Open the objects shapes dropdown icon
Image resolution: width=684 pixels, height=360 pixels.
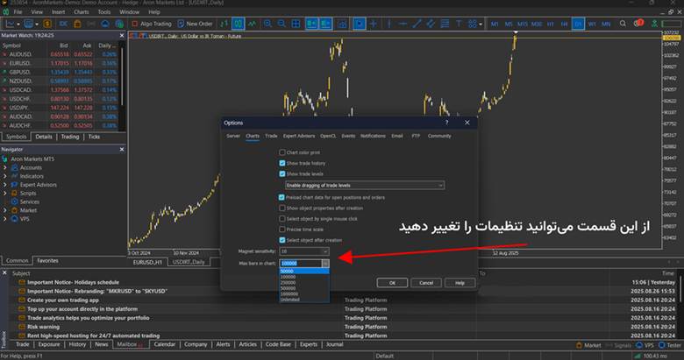474,24
